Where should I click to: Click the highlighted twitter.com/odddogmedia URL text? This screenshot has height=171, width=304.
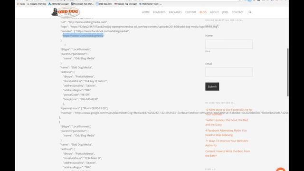coord(83,36)
